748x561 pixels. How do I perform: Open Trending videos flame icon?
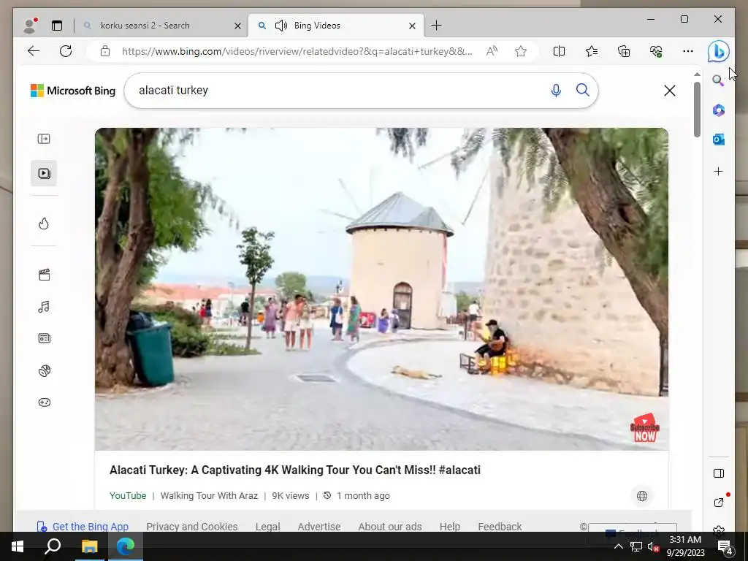tap(44, 224)
